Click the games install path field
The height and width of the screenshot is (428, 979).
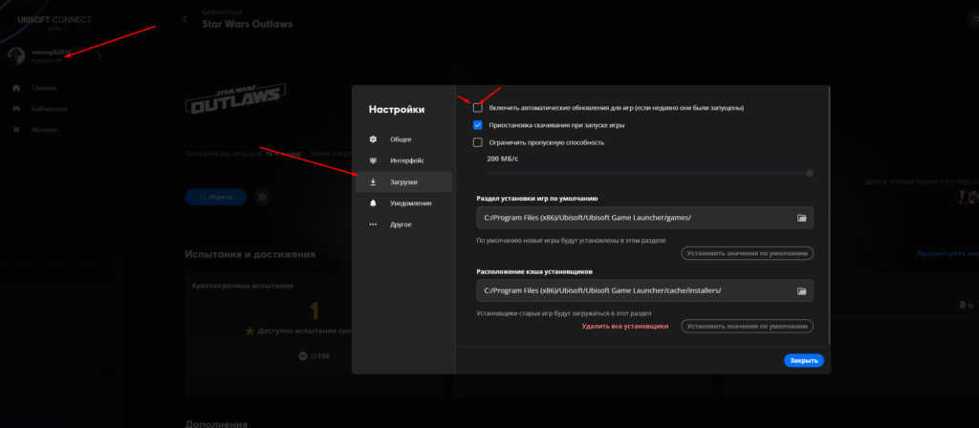[635, 218]
